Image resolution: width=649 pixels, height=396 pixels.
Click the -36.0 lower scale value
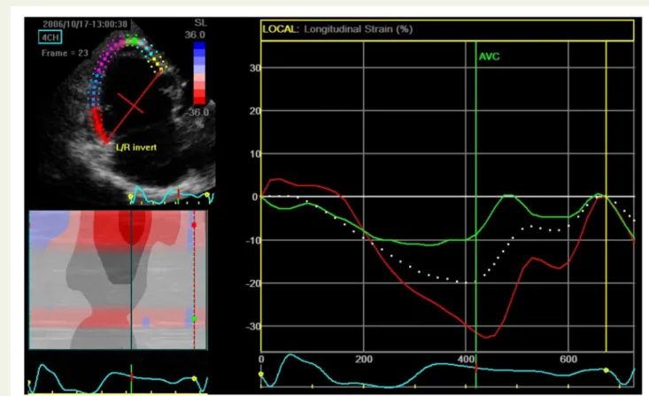click(x=197, y=113)
